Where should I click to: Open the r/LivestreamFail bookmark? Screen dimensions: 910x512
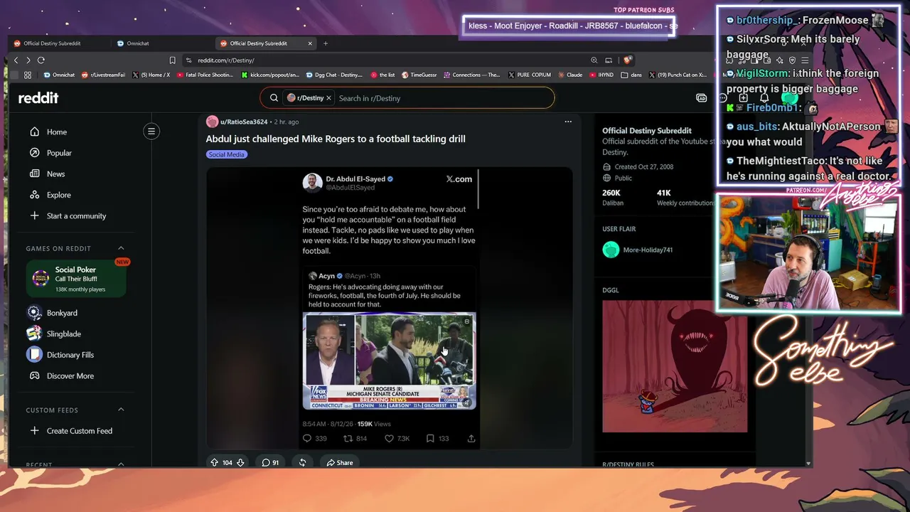click(103, 75)
